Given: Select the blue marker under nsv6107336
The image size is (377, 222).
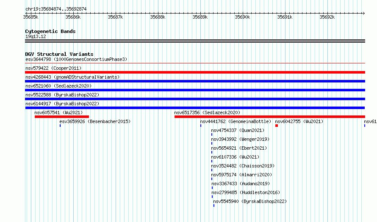Looking at the screenshot, I should click(x=212, y=161).
